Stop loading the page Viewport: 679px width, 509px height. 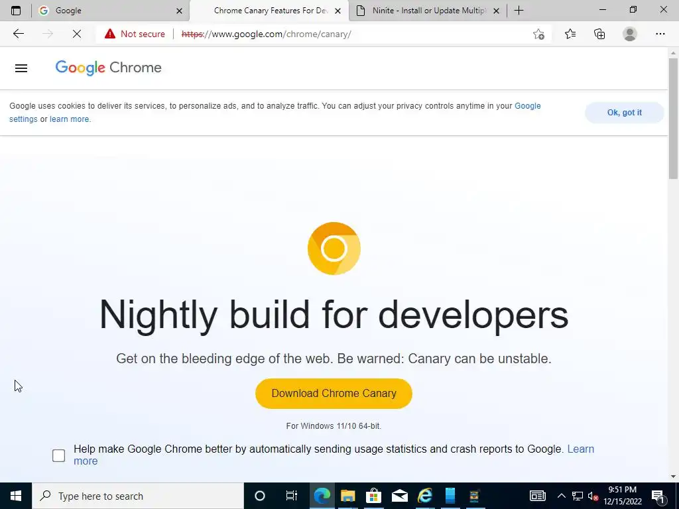pyautogui.click(x=77, y=34)
